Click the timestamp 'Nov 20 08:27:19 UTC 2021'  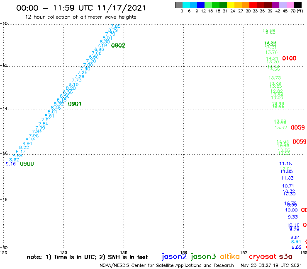click(271, 266)
